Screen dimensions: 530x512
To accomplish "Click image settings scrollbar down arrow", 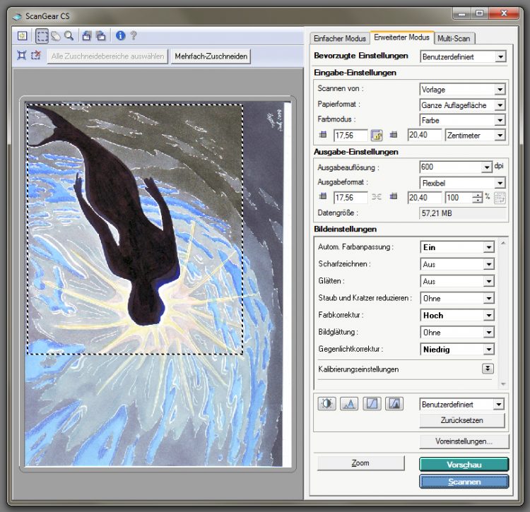I will (x=503, y=384).
